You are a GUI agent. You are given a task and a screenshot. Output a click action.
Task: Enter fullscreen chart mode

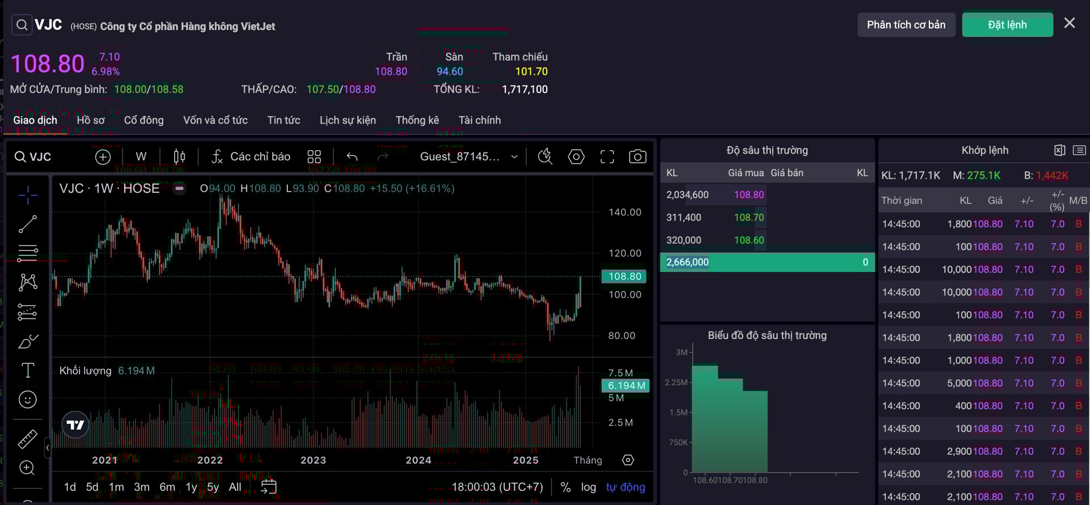tap(607, 157)
